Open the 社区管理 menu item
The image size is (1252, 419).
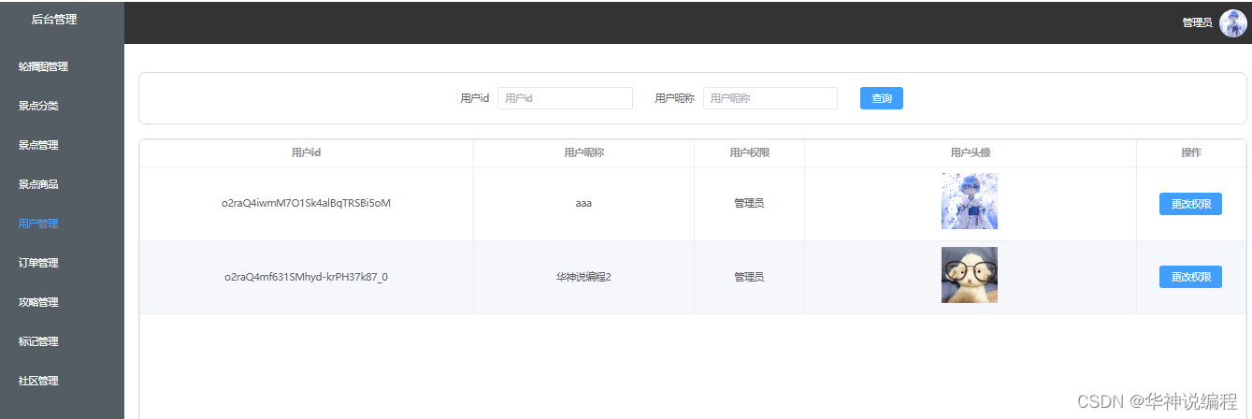38,381
